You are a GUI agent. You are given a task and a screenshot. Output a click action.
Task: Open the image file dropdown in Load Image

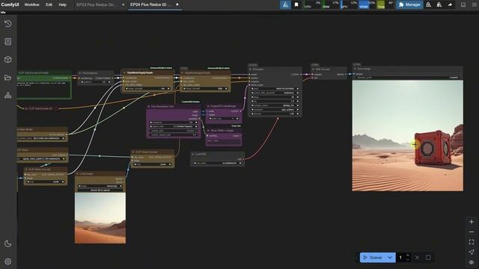pyautogui.click(x=100, y=186)
